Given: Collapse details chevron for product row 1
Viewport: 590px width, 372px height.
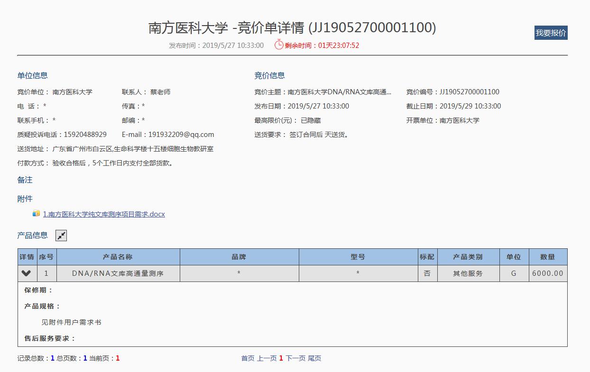Looking at the screenshot, I should (x=26, y=273).
